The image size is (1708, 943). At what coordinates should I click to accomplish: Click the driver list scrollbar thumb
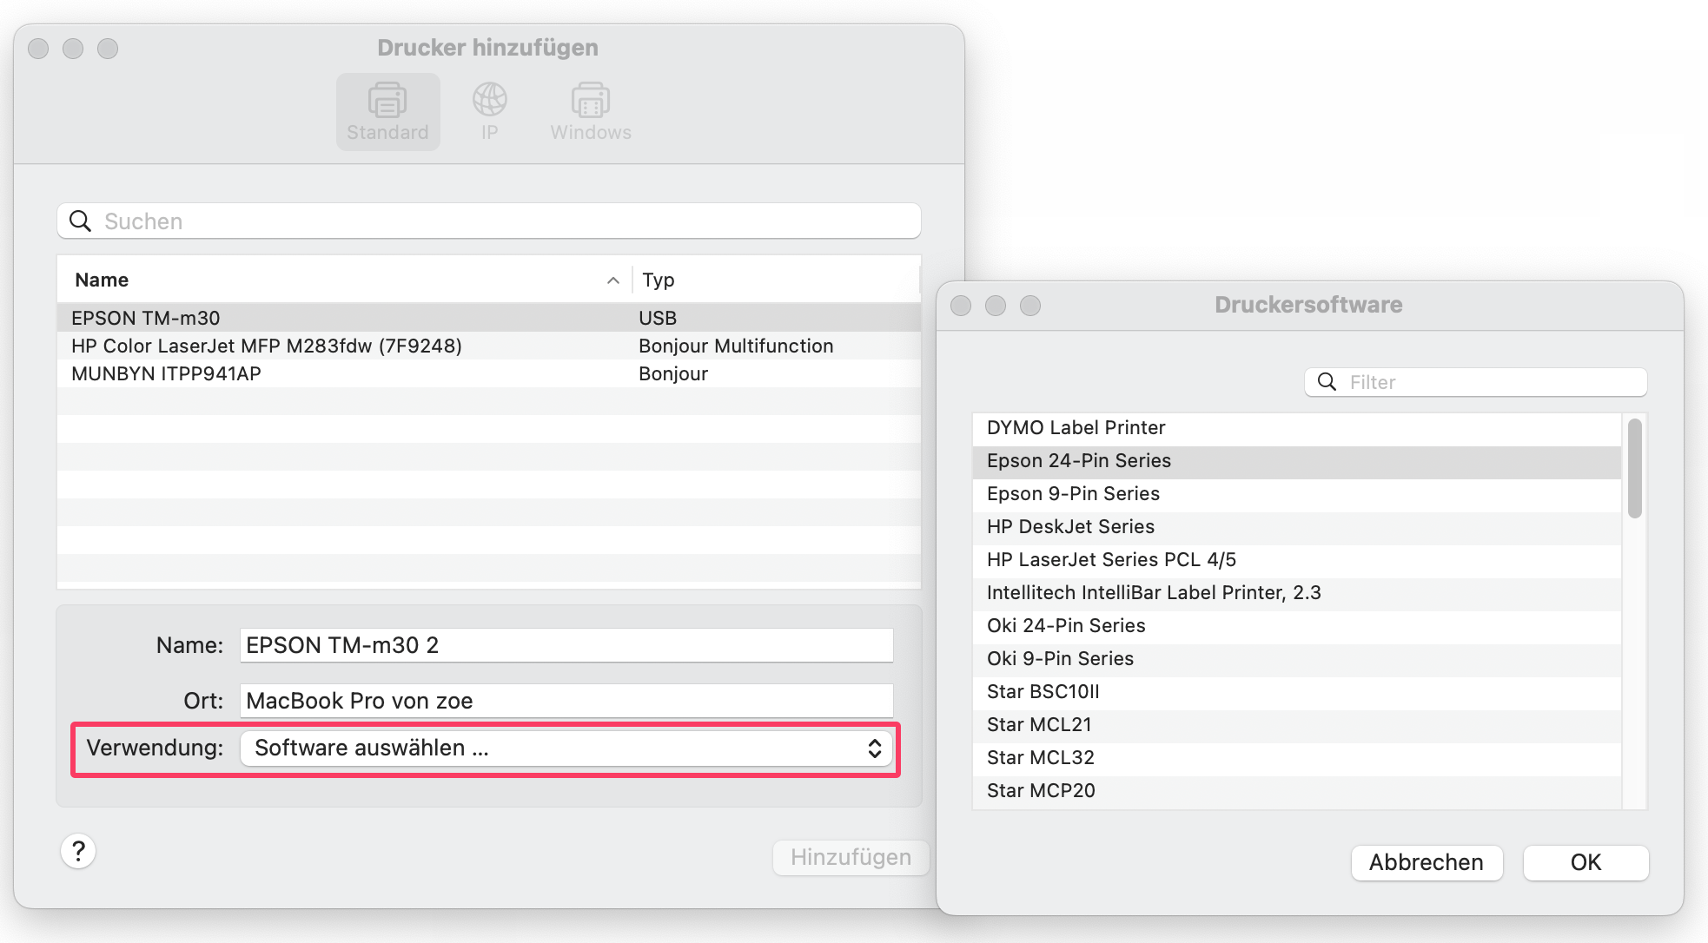(x=1634, y=469)
